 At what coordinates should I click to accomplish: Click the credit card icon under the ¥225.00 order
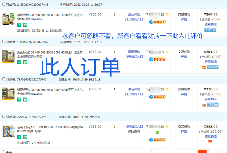click(x=210, y=141)
